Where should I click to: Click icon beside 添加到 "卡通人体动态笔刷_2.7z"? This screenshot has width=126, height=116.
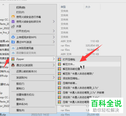point(60,88)
